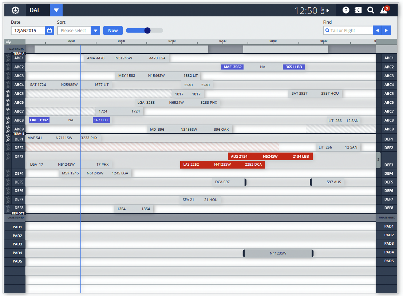Select the REMOTE section label
Viewport: 403px width, 296px height.
coord(18,213)
